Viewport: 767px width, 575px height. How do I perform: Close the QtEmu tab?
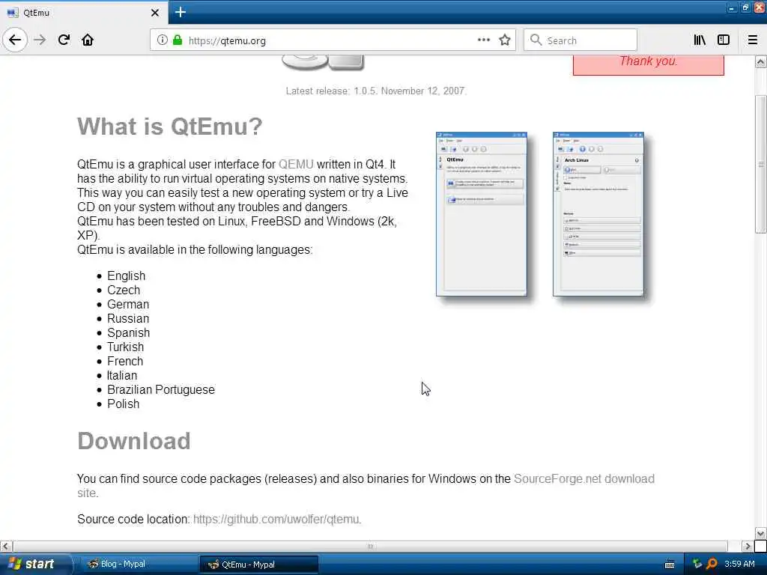pyautogui.click(x=154, y=13)
